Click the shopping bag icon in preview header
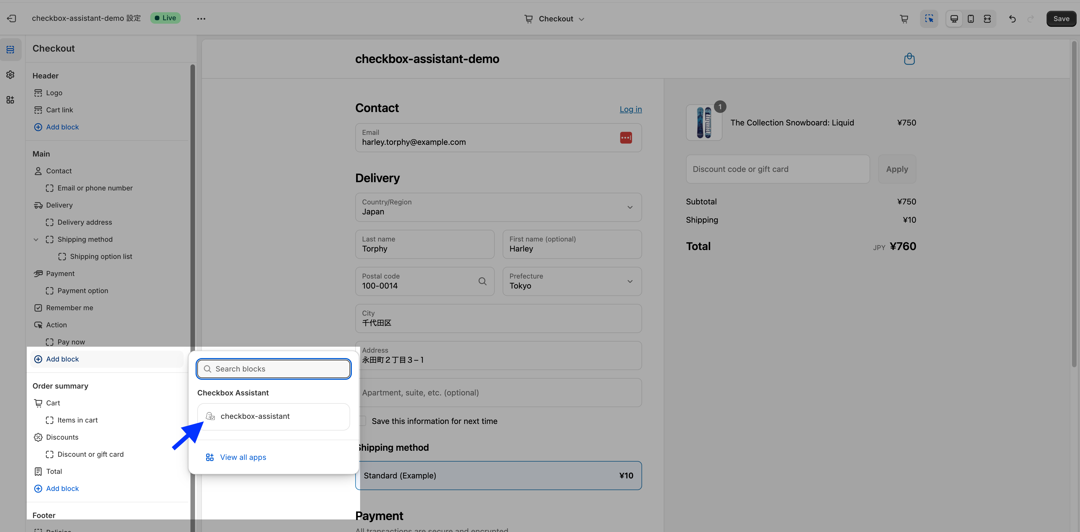1080x532 pixels. pos(909,59)
